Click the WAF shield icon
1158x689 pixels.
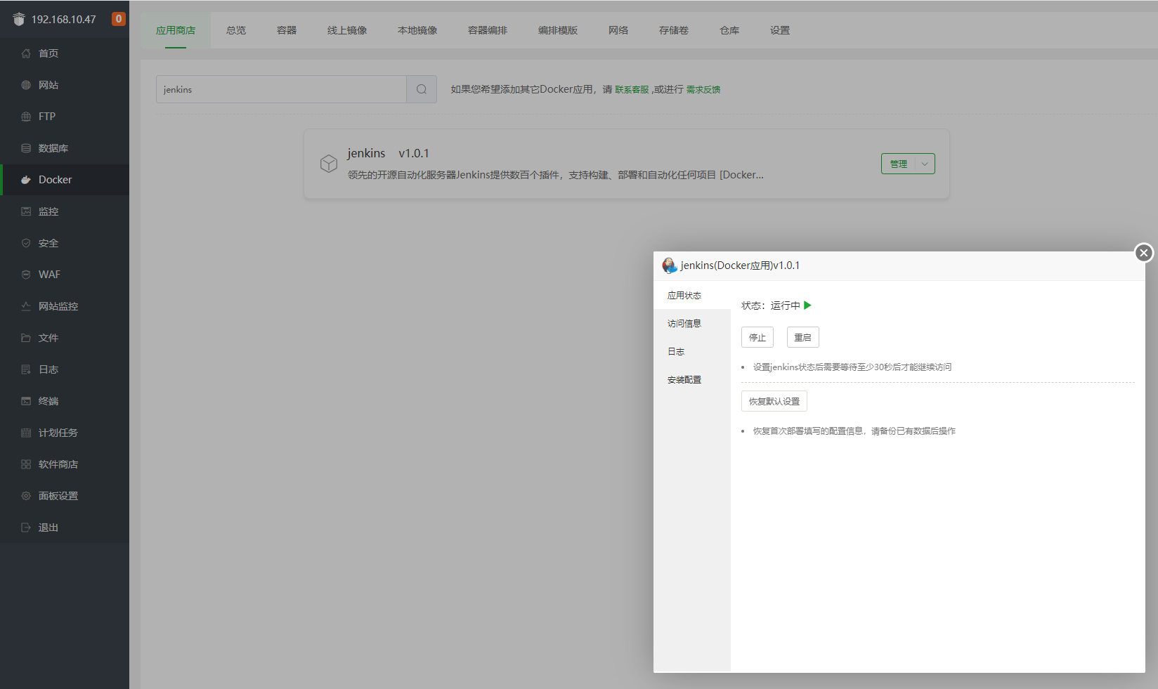[x=26, y=275]
